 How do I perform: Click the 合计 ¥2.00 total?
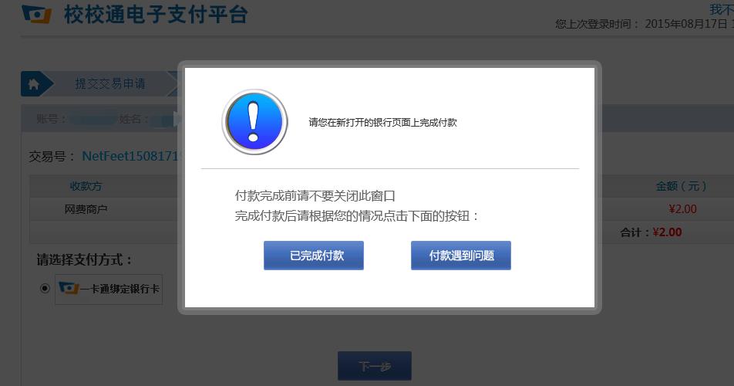651,232
